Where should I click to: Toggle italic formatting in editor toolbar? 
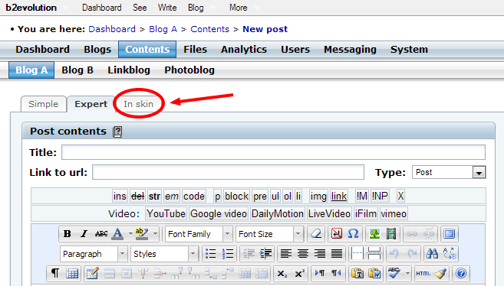point(84,234)
